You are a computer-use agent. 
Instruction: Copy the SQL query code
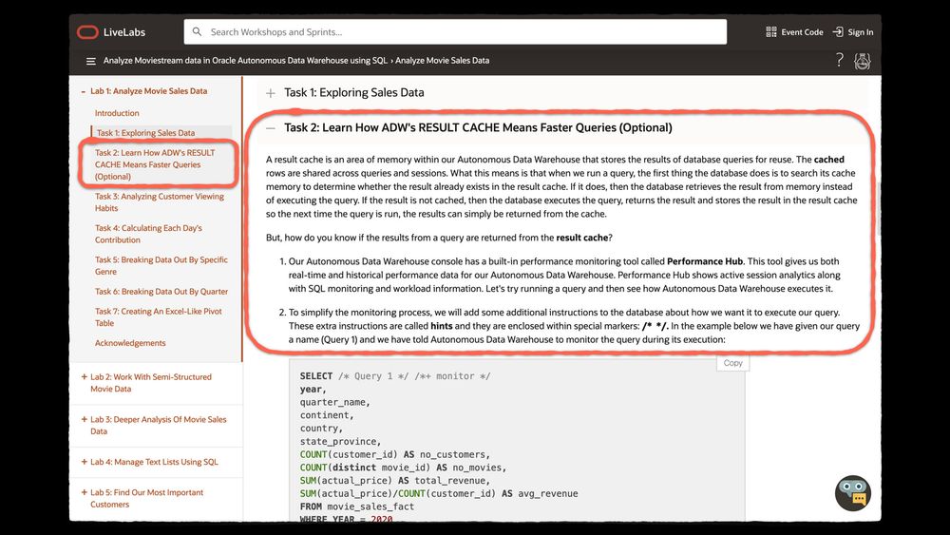coord(732,363)
